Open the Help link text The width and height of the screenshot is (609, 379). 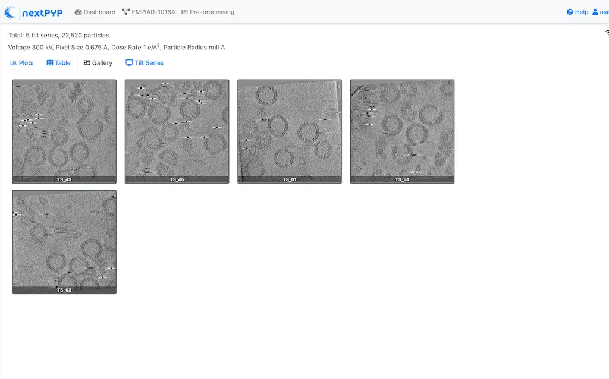coord(582,12)
